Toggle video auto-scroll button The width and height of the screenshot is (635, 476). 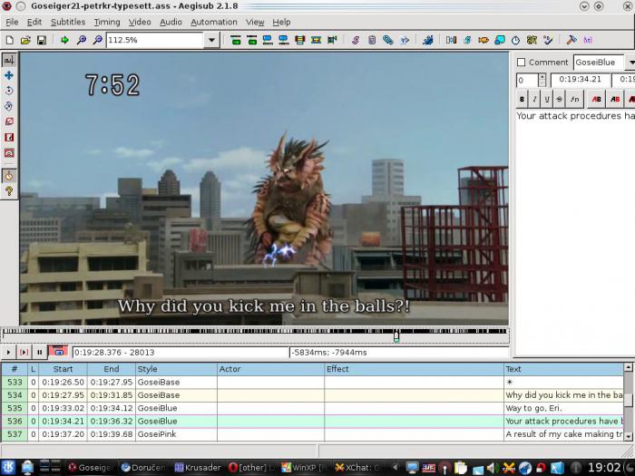[58, 352]
